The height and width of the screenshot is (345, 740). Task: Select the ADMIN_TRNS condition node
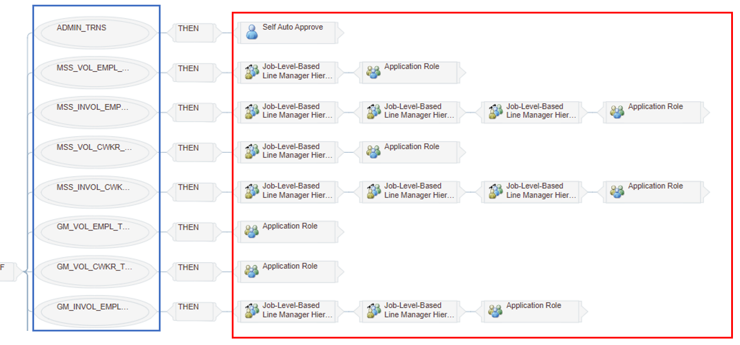[95, 32]
